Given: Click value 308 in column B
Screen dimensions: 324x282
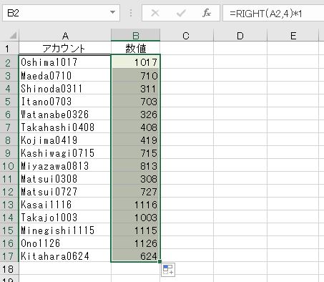Looking at the screenshot, I should [x=136, y=178].
